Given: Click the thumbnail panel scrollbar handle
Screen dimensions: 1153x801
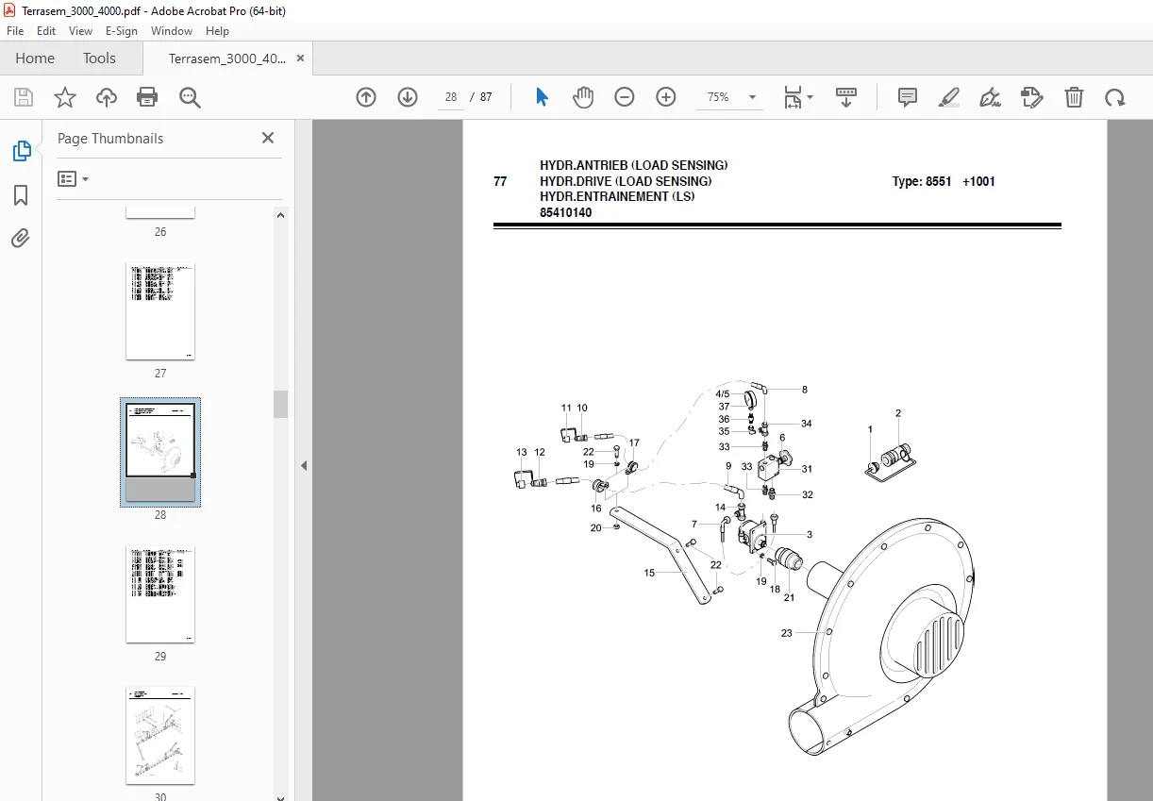Looking at the screenshot, I should (280, 404).
